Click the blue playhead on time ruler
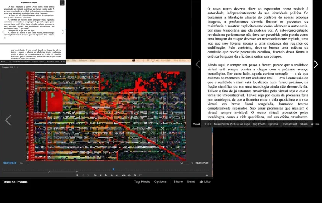This screenshot has width=322, height=203. (113, 169)
